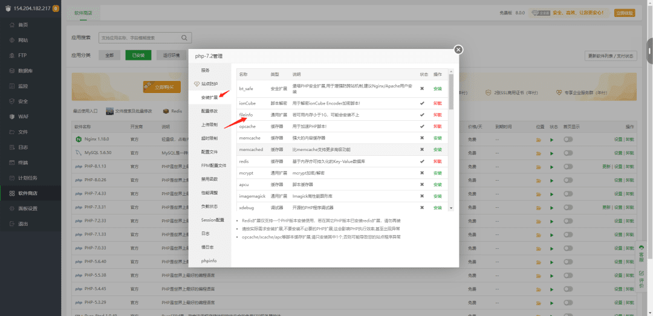Screen dimensions: 653x316
Task: Select FPM配置文件 tab in php dialog
Action: 210,166
